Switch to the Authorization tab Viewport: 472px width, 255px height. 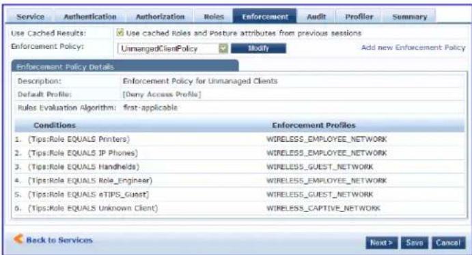[x=160, y=17]
